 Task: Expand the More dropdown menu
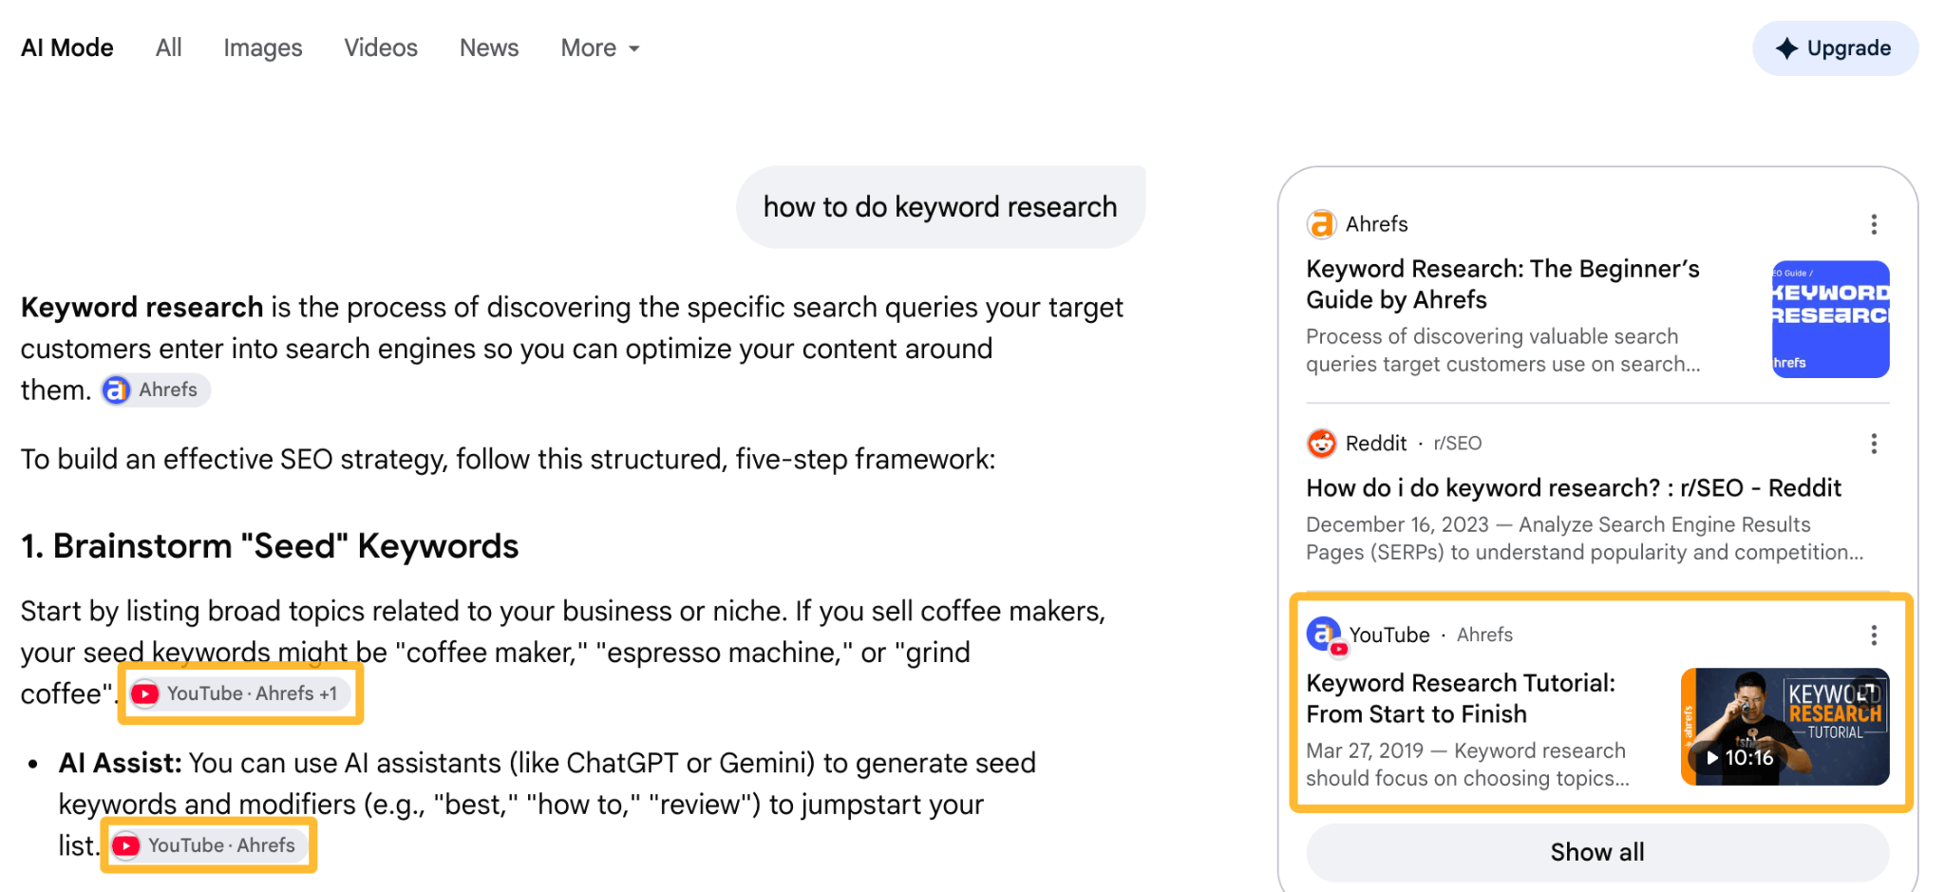pos(600,48)
